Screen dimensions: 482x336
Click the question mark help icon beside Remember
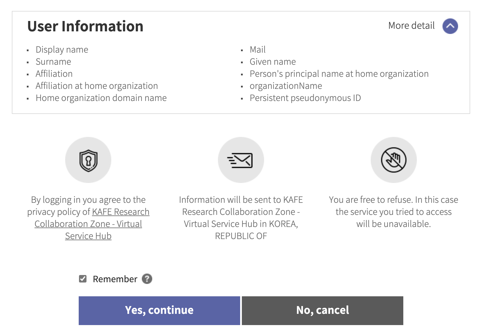pos(147,279)
